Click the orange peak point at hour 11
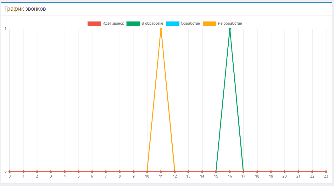Screen dimensions: 334x186 [x=161, y=29]
